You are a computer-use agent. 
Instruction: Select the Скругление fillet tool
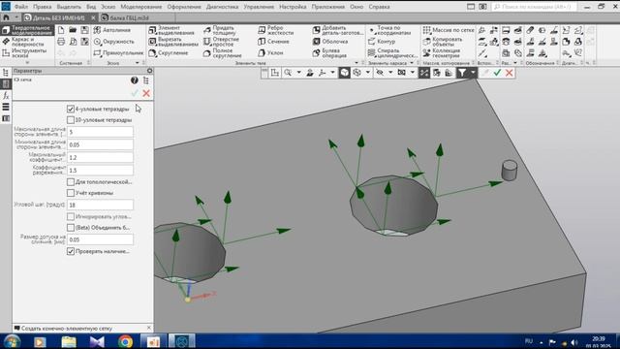coord(169,52)
